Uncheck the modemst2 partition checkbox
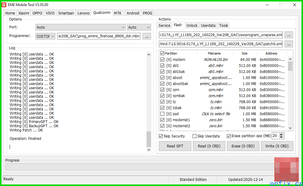This screenshot has height=186, width=303. click(x=162, y=126)
